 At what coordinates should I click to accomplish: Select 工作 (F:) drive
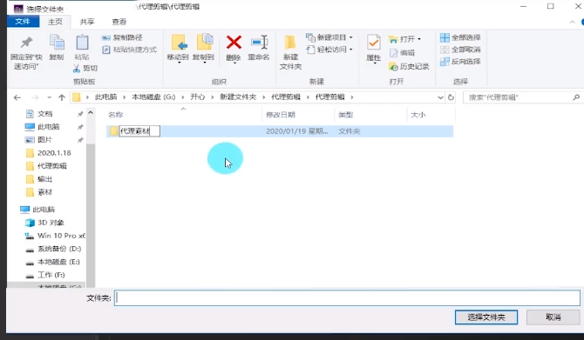pos(51,275)
